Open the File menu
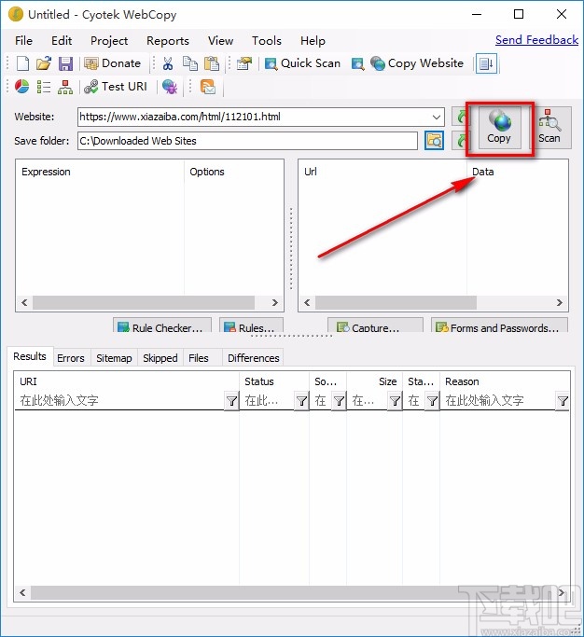This screenshot has height=637, width=584. [x=23, y=41]
